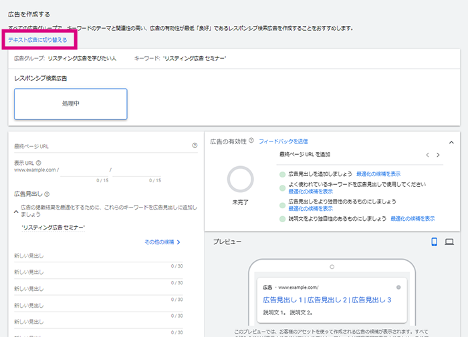Click the second 新しい見出し headline field

click(98, 272)
